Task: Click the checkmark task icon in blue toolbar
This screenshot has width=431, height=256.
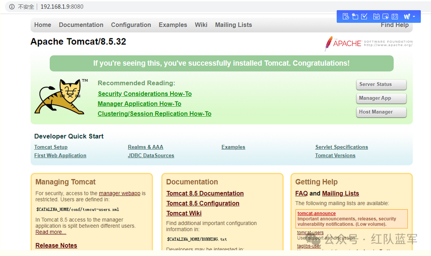Action: click(x=364, y=17)
